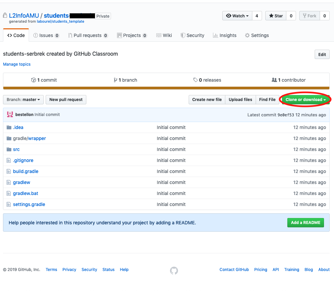Click the lock icon beside L2InfoAMU

tap(5, 15)
